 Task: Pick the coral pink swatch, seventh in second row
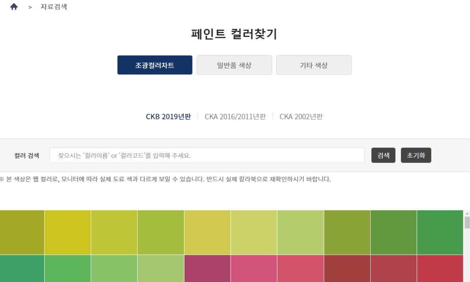300,269
